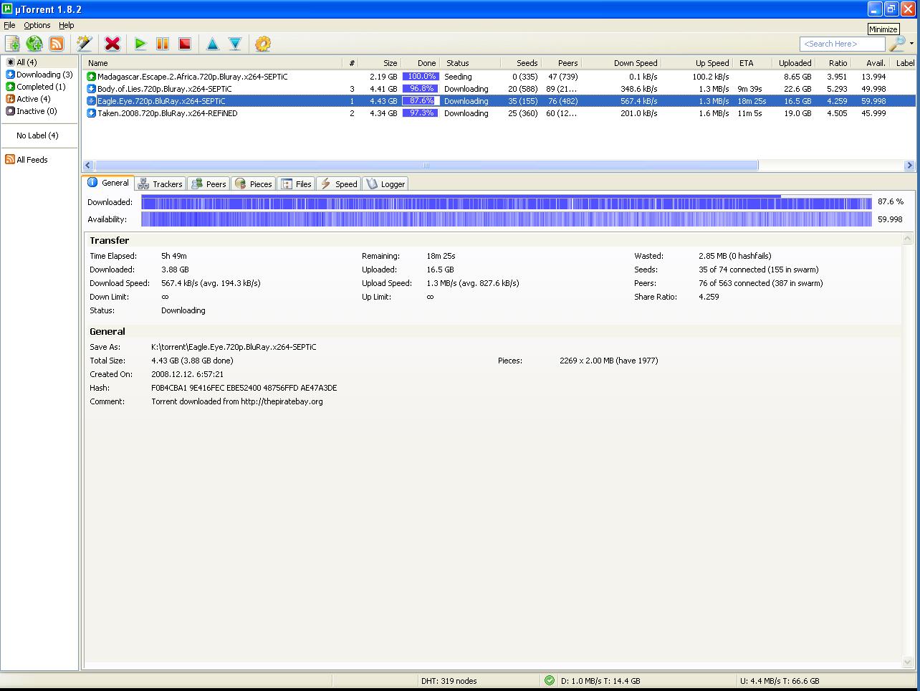Open the Options menu
This screenshot has height=691, width=920.
[37, 25]
